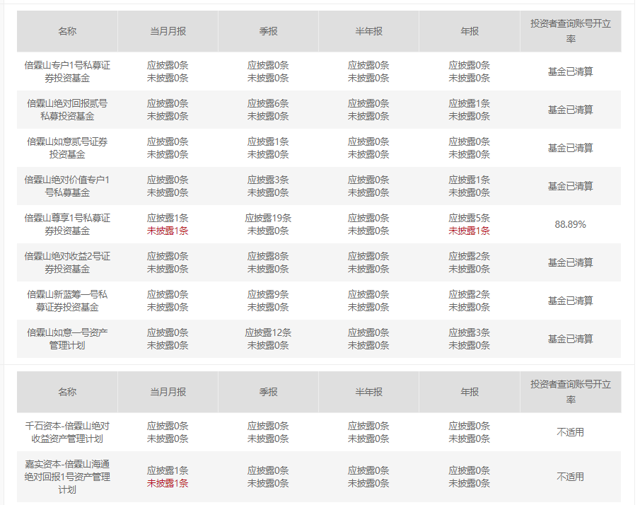Click 季报 cell showing 应披露9条
The image size is (640, 505).
(x=268, y=301)
